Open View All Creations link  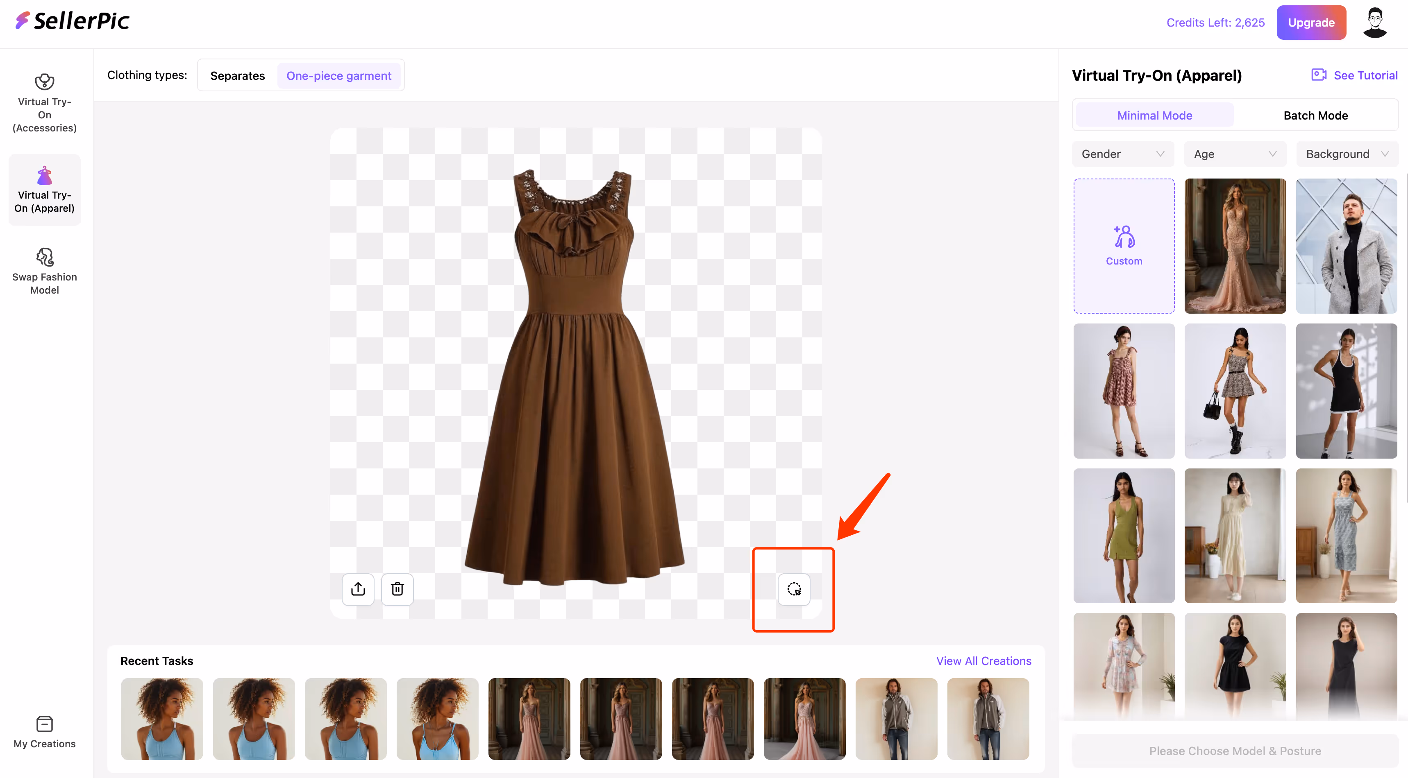click(983, 660)
